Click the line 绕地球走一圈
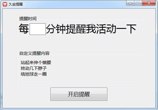Screen dimensions: 158x110 (34, 74)
